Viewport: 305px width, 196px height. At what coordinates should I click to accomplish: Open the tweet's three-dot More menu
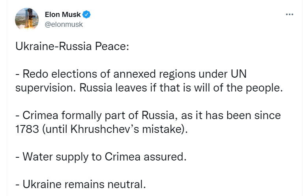point(290,14)
